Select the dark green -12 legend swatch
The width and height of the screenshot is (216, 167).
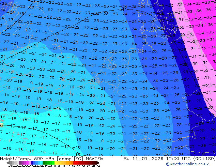44,163
